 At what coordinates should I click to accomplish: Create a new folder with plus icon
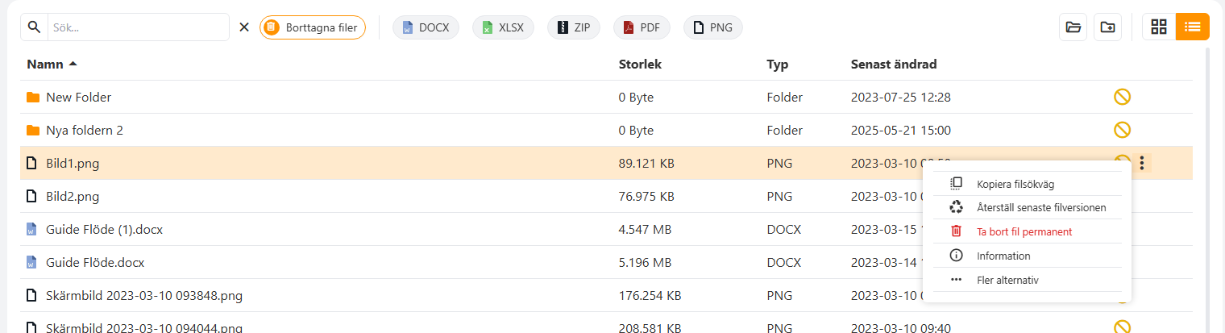1108,27
